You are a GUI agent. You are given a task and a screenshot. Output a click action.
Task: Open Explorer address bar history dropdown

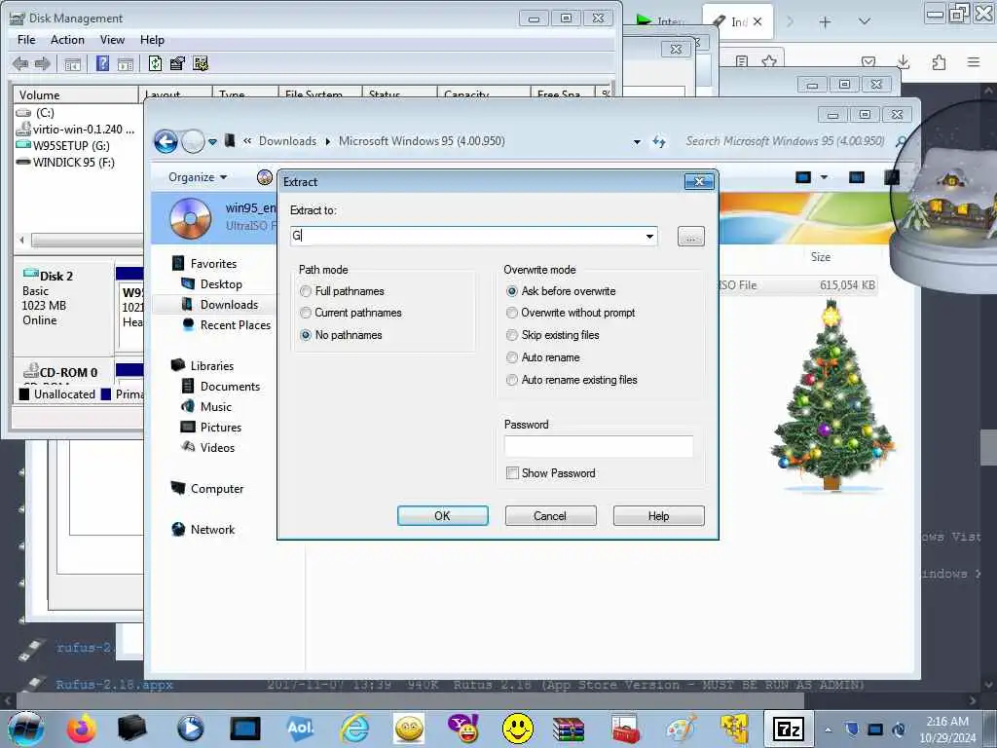(x=637, y=142)
